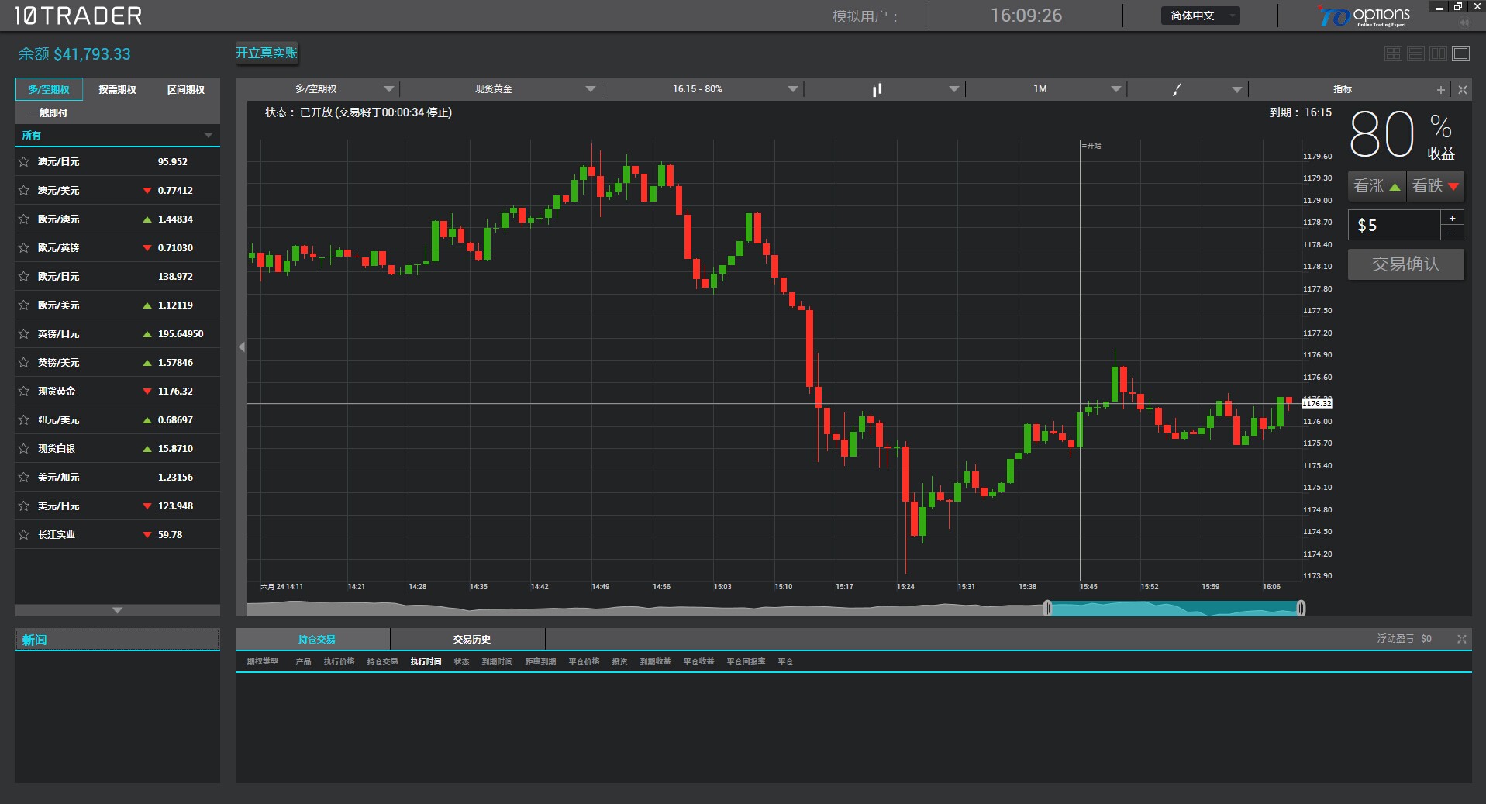The image size is (1486, 804).
Task: Click the plus icon next to 指标
Action: (x=1441, y=90)
